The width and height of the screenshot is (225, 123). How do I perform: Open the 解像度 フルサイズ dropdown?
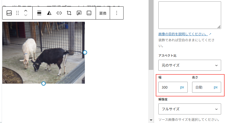190,109
